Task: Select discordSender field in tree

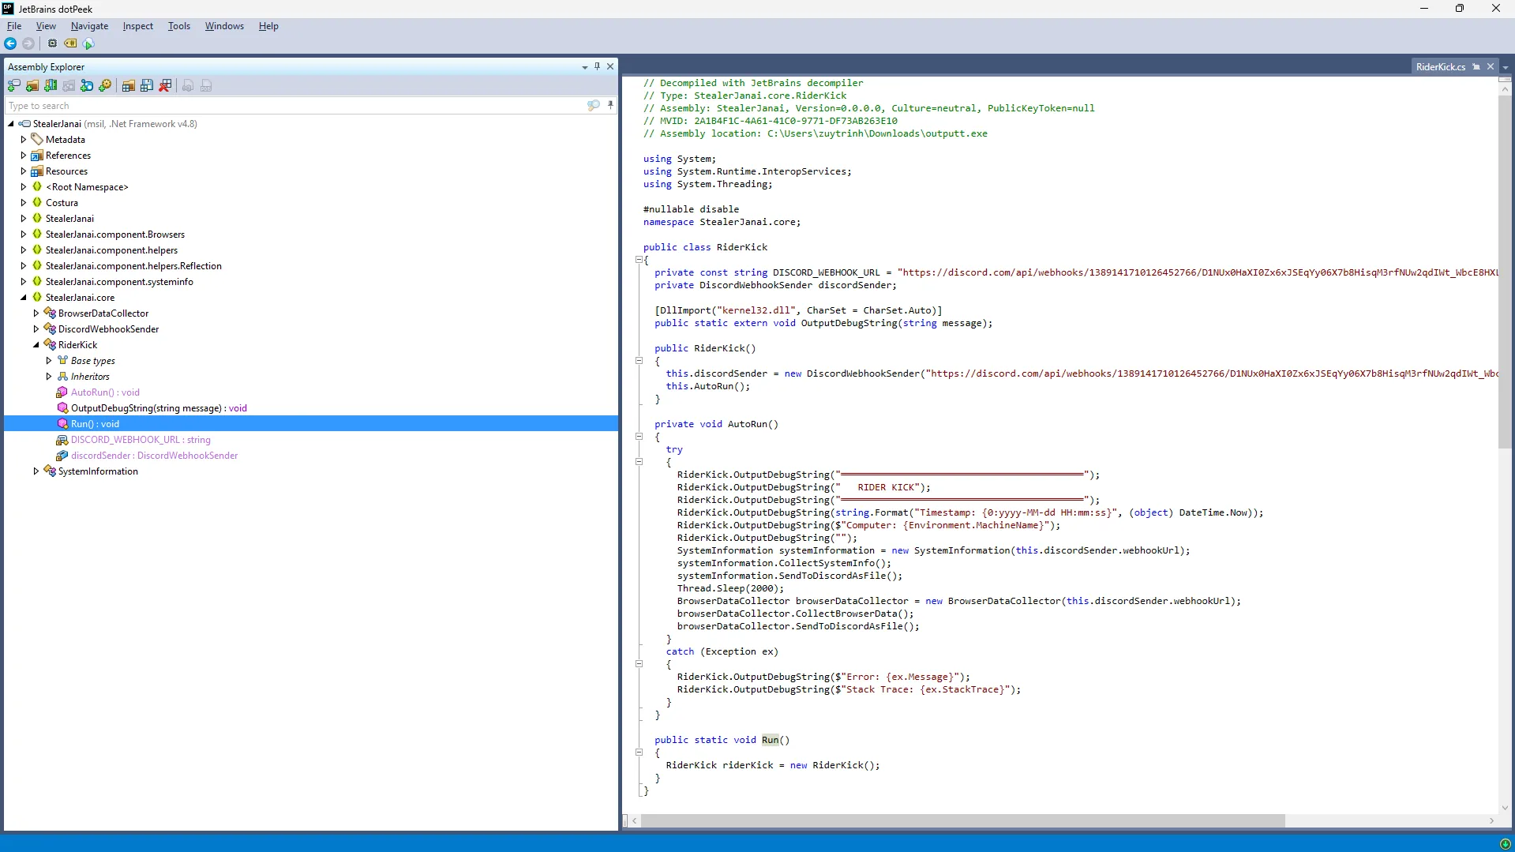Action: (x=154, y=456)
